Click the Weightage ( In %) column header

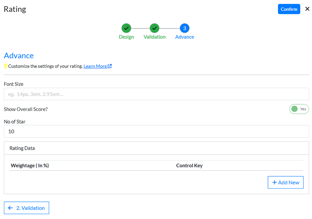coord(30,166)
